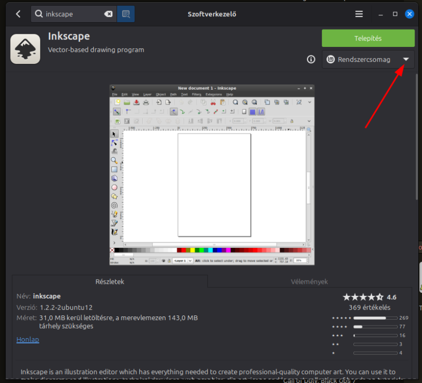The width and height of the screenshot is (422, 383).
Task: Click the two-star rating bar showing 3
Action: coord(375,344)
